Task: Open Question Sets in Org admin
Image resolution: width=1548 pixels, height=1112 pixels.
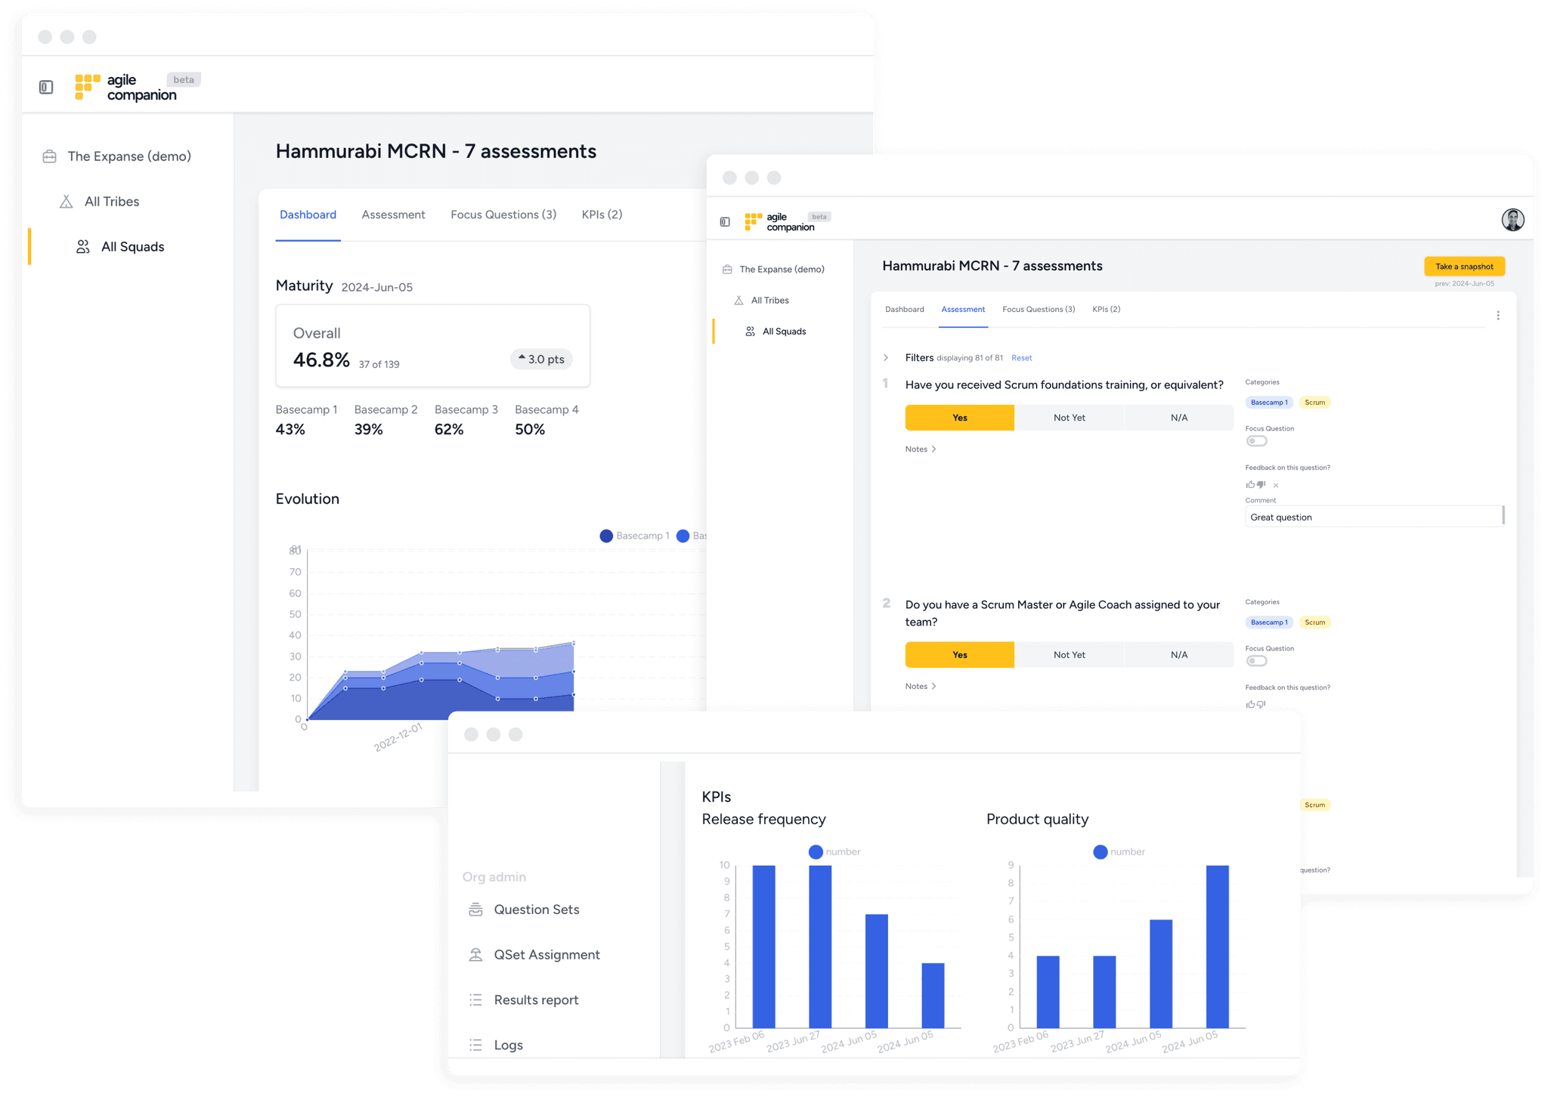Action: click(536, 910)
